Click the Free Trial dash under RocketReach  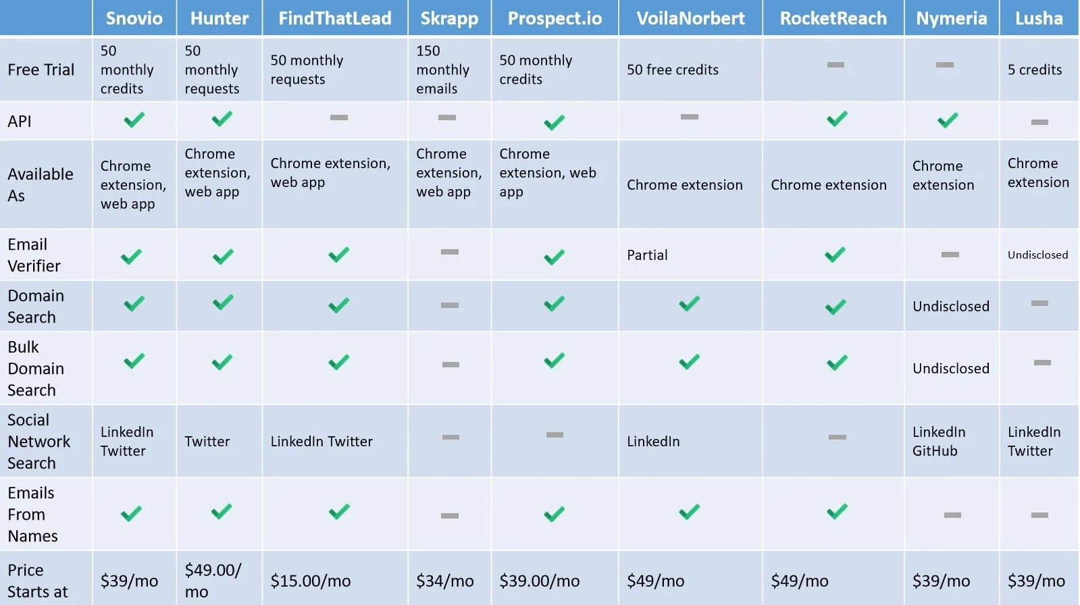click(835, 65)
